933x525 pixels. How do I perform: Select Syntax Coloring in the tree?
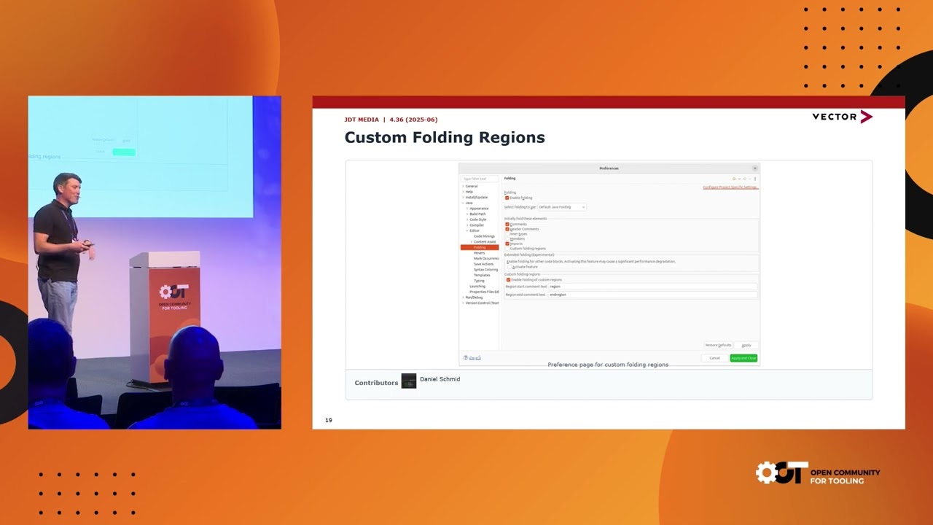click(485, 270)
